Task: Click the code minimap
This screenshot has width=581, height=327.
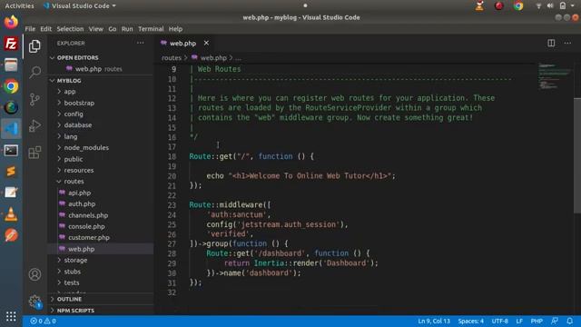Action: (555, 76)
